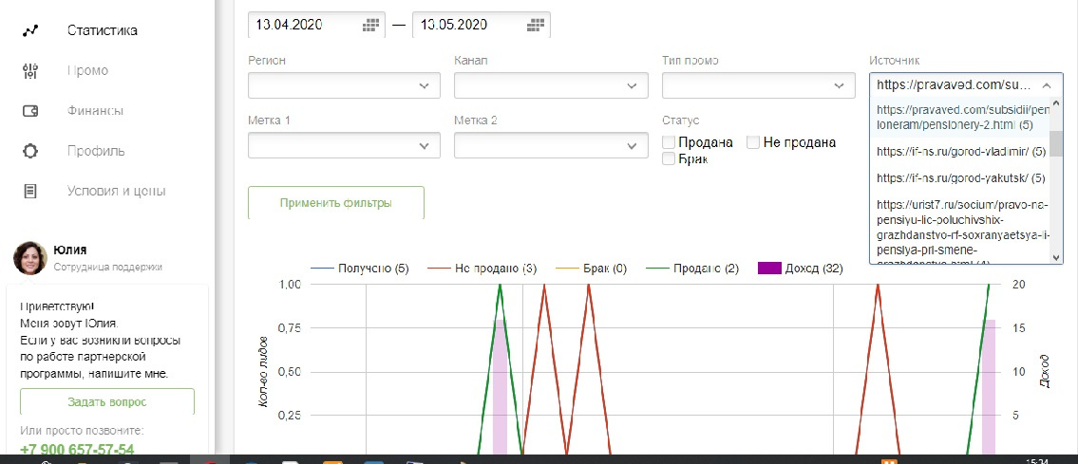Open calendar picker for end date 13.05.2020
The width and height of the screenshot is (1078, 464).
point(536,26)
